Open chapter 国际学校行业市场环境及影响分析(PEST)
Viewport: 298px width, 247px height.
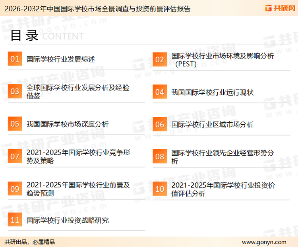pos(223,60)
